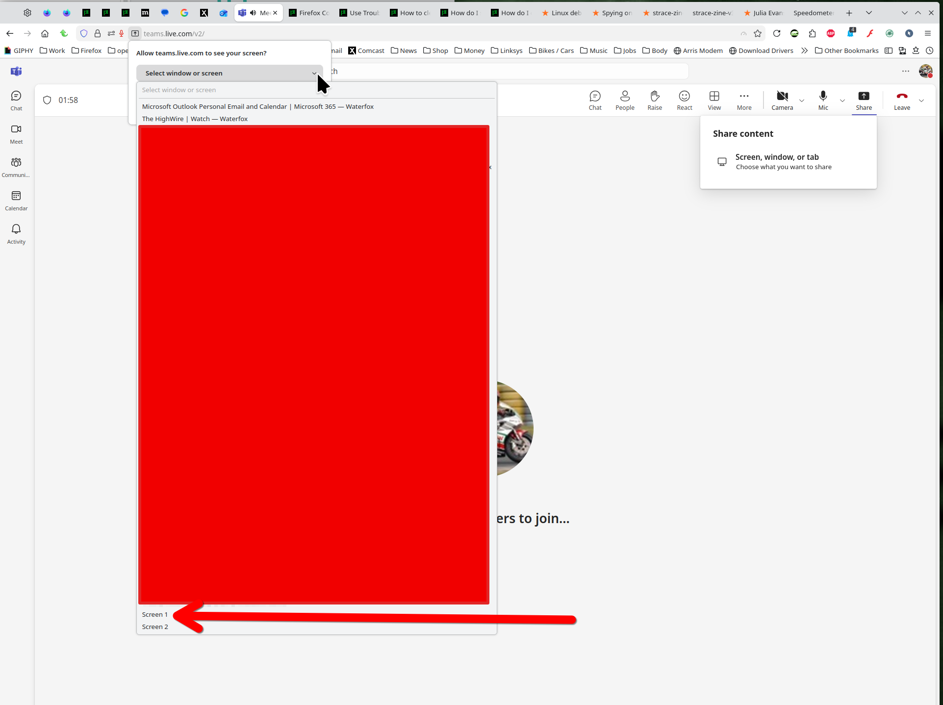Select The HighWire Watch Waterfox window

point(195,119)
